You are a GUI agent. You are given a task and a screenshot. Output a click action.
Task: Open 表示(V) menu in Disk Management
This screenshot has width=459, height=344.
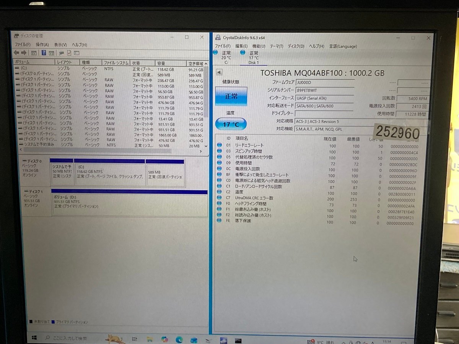click(x=60, y=45)
